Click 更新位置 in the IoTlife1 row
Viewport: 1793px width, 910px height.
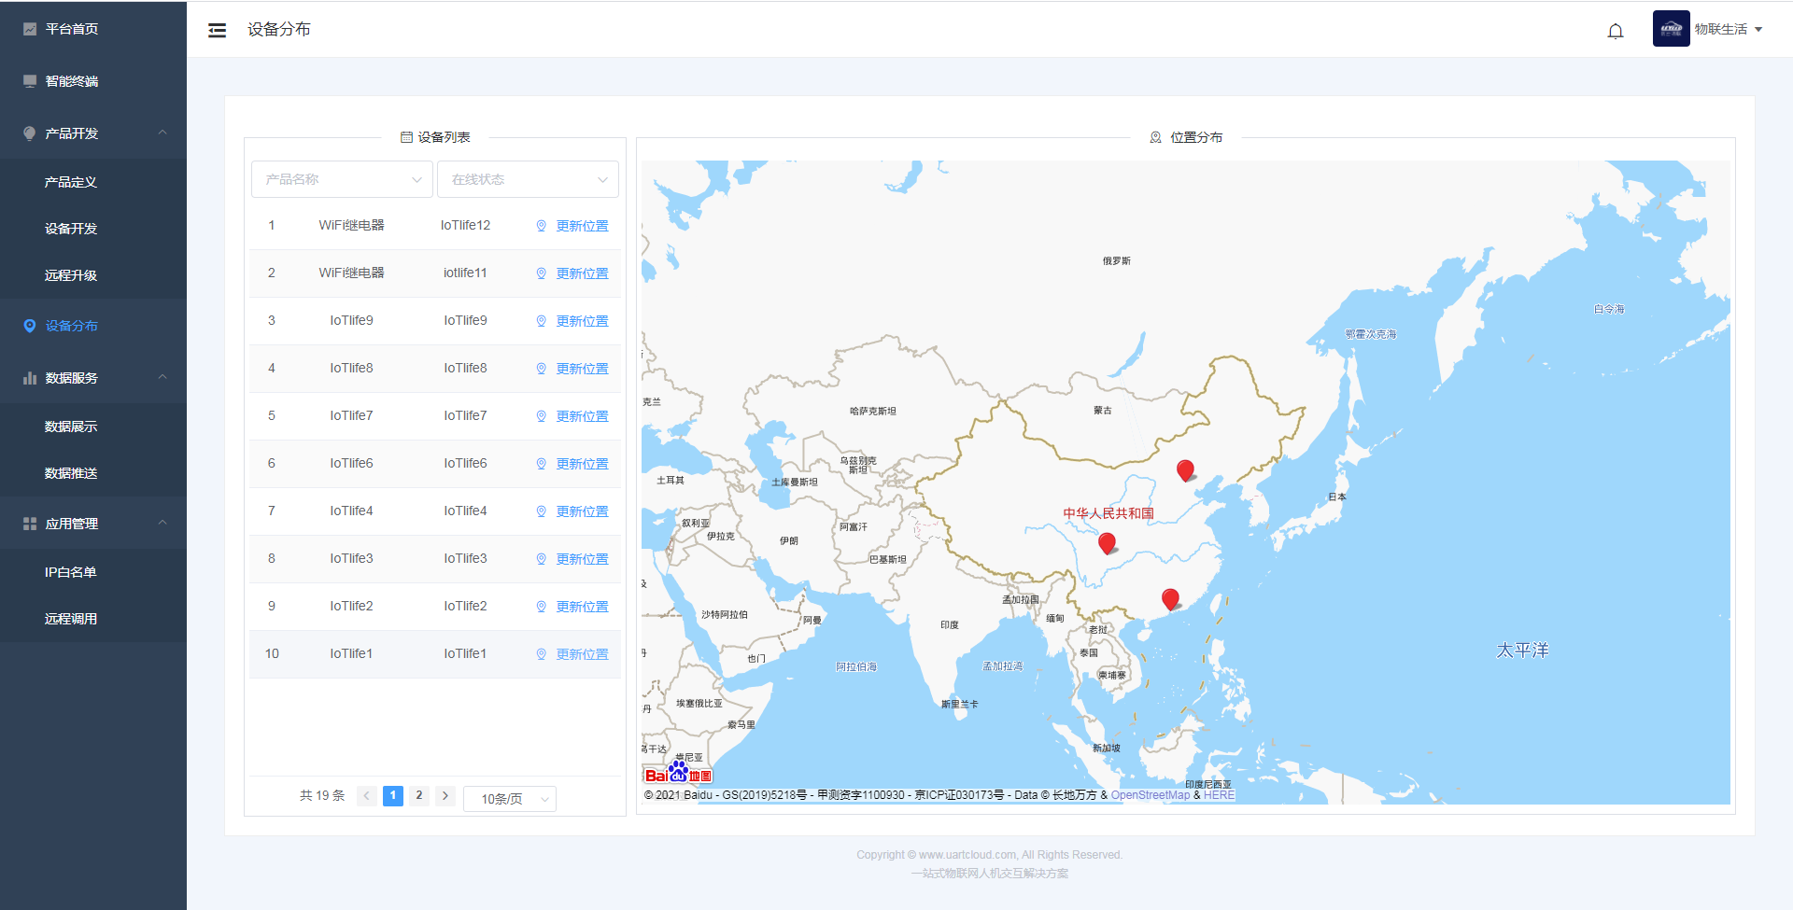point(572,654)
